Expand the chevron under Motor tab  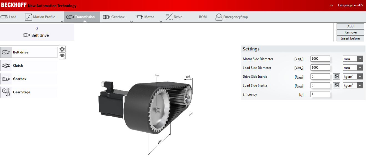[x=161, y=21]
